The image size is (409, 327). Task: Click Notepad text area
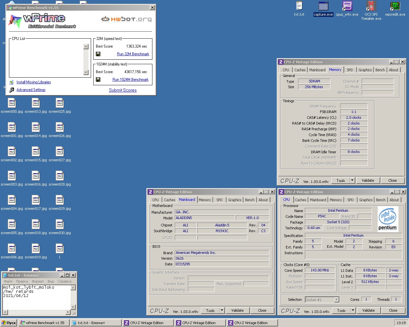36,297
